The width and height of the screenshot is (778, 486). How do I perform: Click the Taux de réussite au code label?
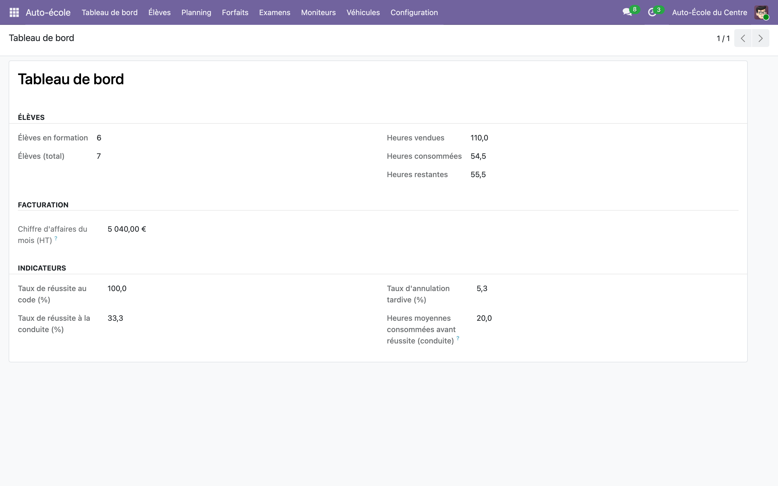point(52,294)
